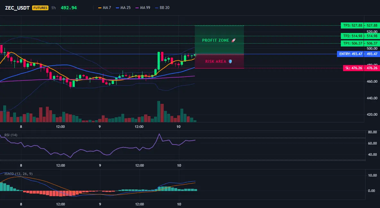Click the 60.00 RSI axis value

point(372,143)
